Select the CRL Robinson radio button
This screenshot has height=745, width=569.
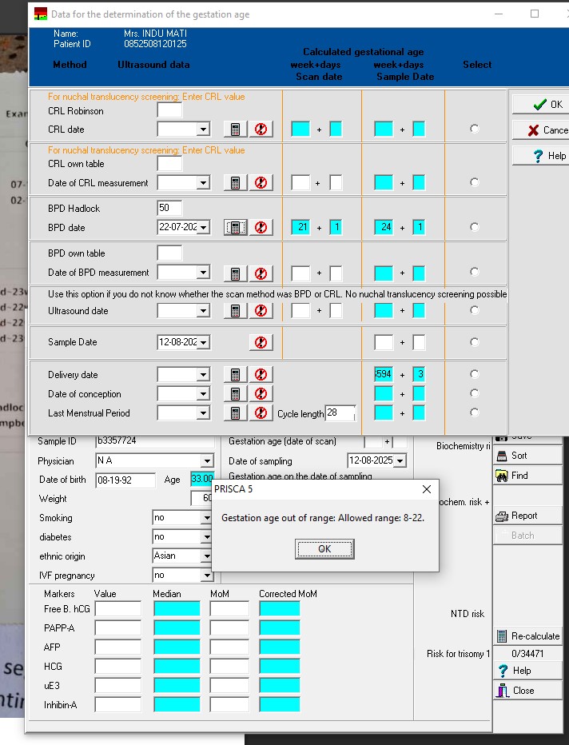(475, 129)
